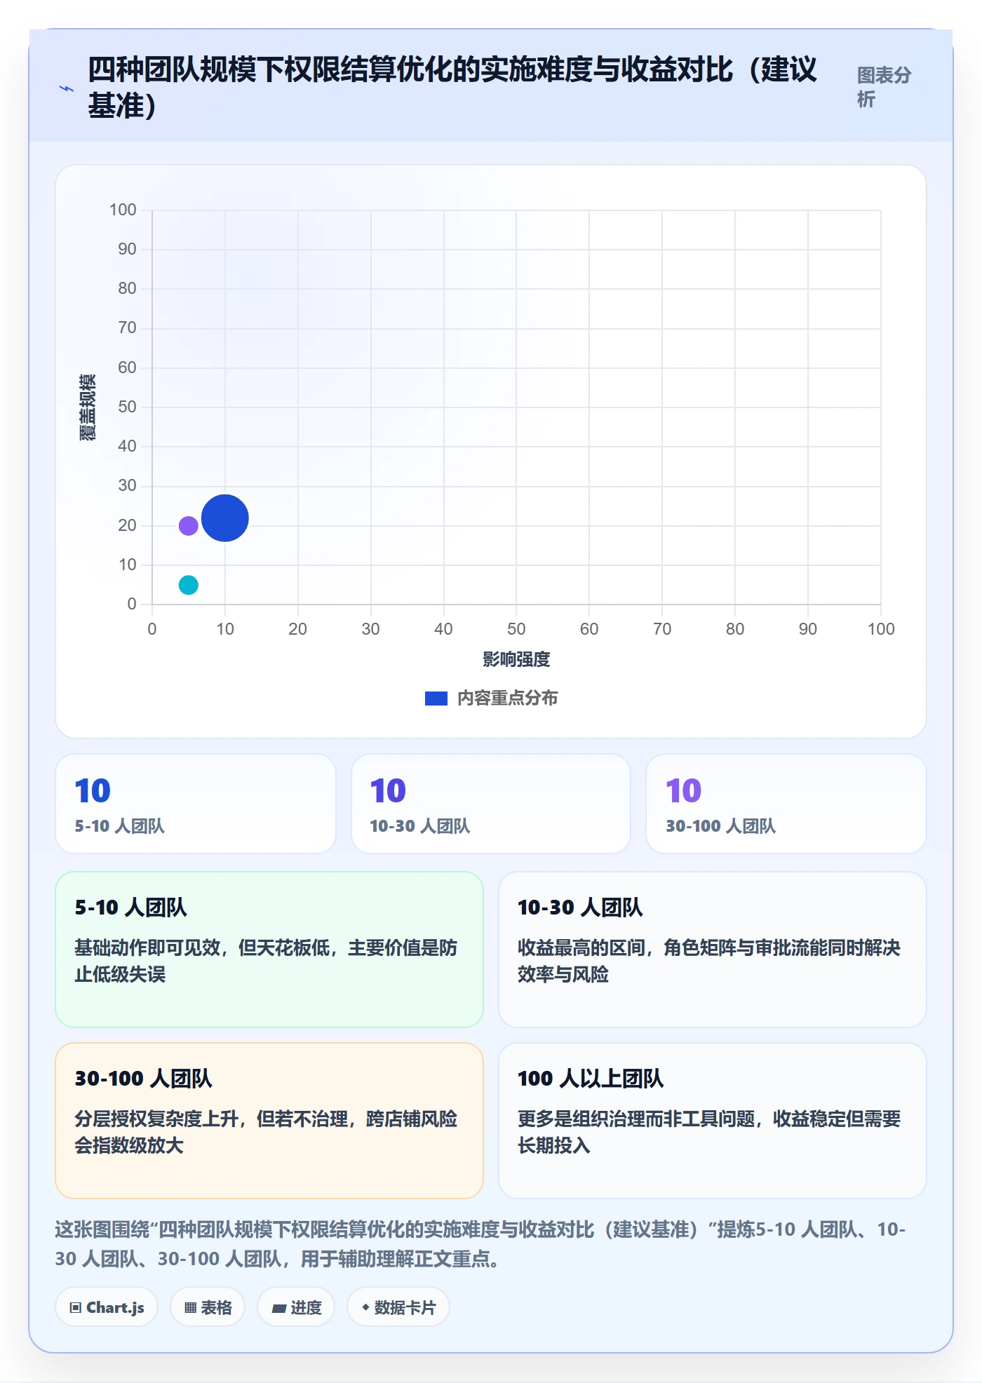Click the chart title starting with 四种团队规模
Image resolution: width=982 pixels, height=1383 pixels.
click(452, 88)
